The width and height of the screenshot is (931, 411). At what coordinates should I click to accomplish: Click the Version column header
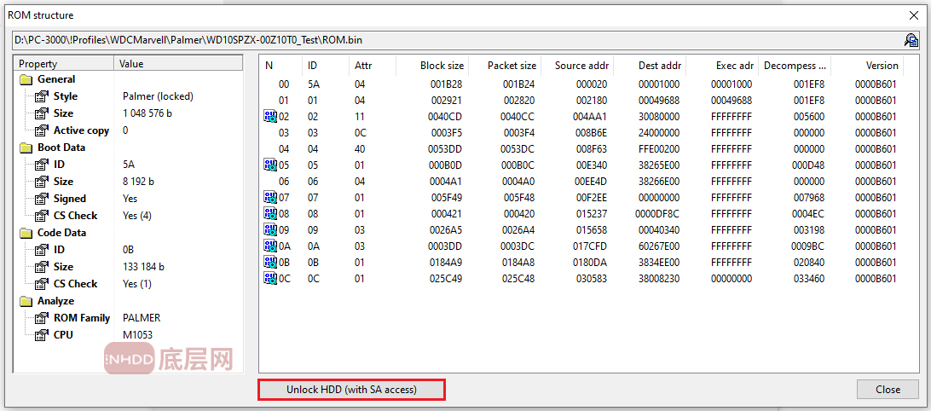[882, 65]
